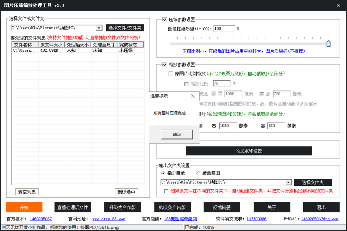Viewport: 347px width, 231px height.
Task: Enable 原图片比例缩放 proportional scaling
Action: tap(171, 74)
